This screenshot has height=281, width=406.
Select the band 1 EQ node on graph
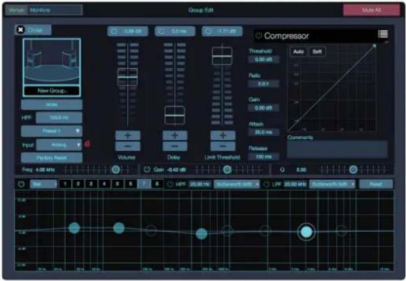pyautogui.click(x=74, y=228)
